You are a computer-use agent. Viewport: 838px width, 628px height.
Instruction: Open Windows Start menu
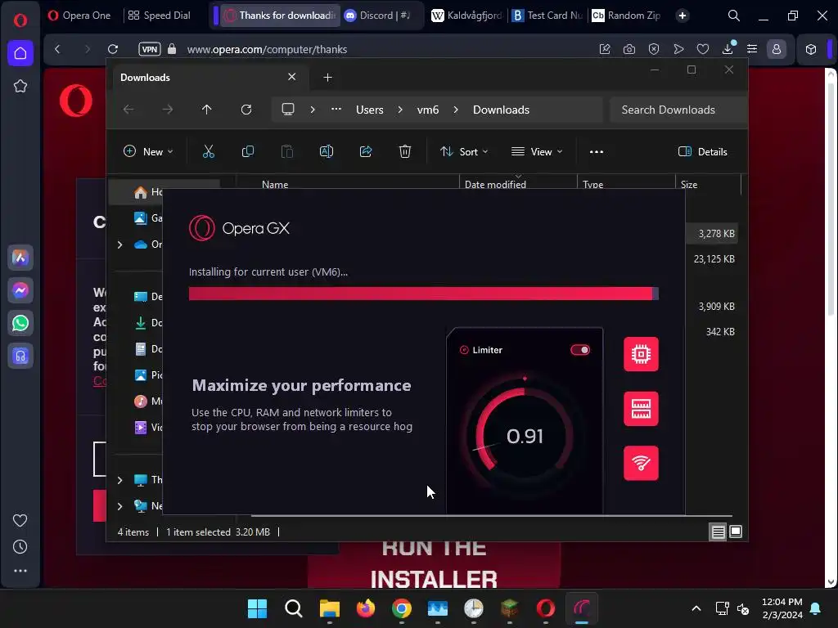[257, 608]
